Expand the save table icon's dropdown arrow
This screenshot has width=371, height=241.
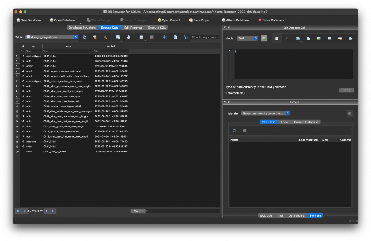[x=121, y=41]
